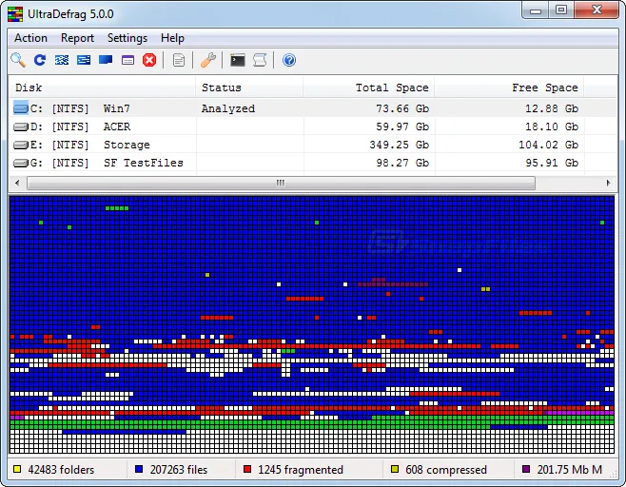626x487 pixels.
Task: Click the Free Space column header
Action: (509, 88)
